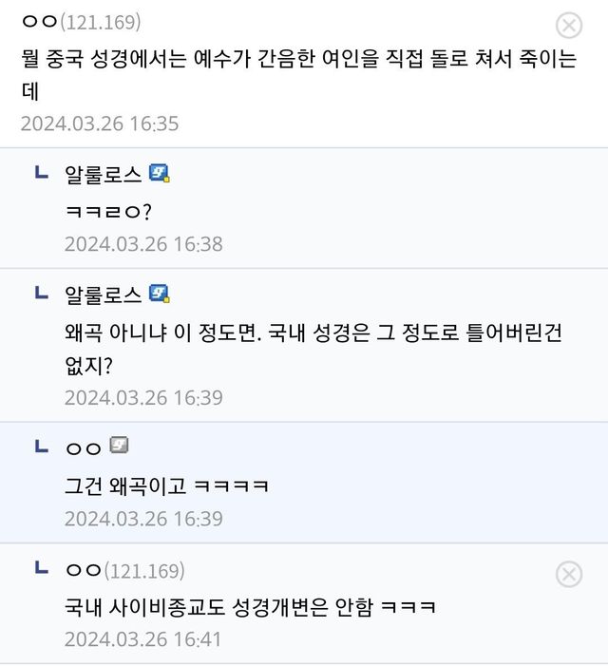608x666 pixels.
Task: Click the blue badge icon beside 알룰로스 above ㅋㅋㄹㅇ?
Action: (160, 173)
